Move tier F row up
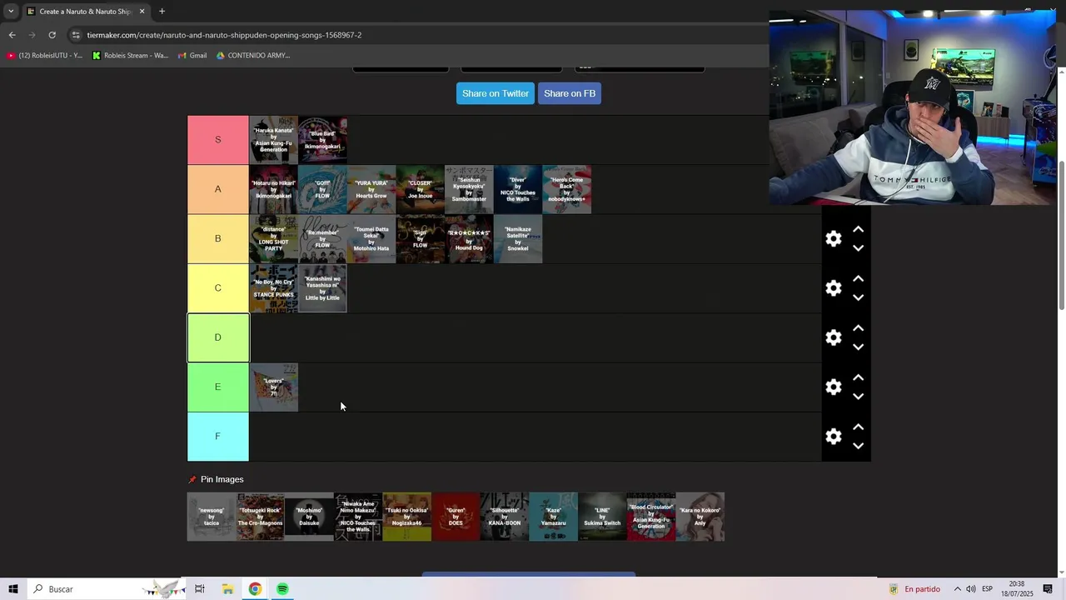1066x600 pixels. (858, 427)
